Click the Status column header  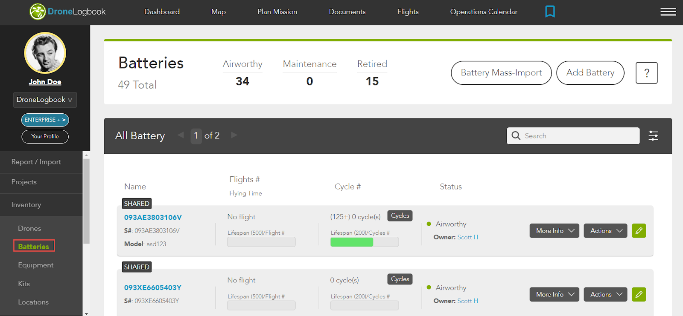pos(451,187)
